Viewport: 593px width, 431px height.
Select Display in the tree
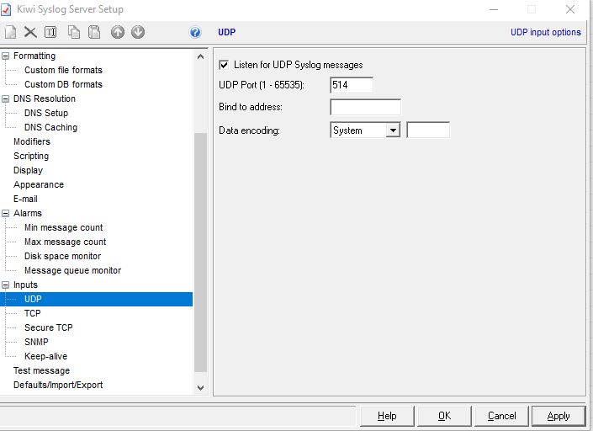[x=28, y=170]
